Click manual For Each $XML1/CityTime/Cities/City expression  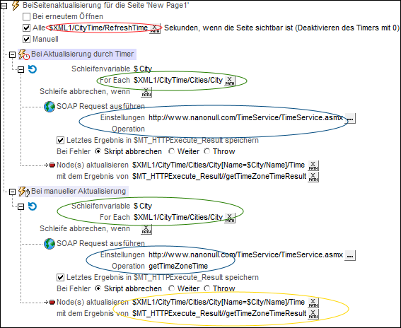pyautogui.click(x=178, y=217)
